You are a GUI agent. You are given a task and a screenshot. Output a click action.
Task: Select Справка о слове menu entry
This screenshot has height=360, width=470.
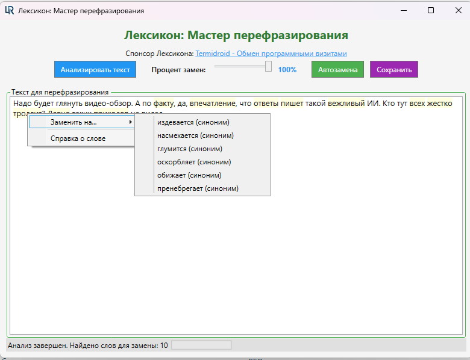click(78, 138)
